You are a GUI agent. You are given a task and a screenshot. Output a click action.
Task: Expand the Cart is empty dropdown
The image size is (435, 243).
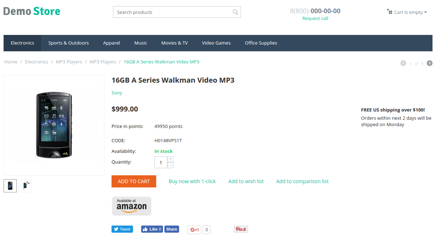[x=407, y=12]
